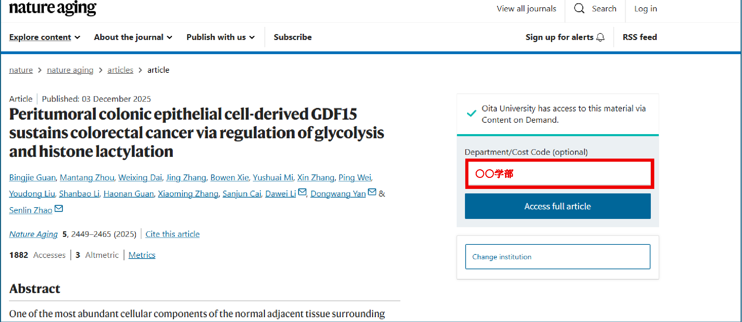Open the Metrics link
The height and width of the screenshot is (322, 742).
pyautogui.click(x=142, y=255)
